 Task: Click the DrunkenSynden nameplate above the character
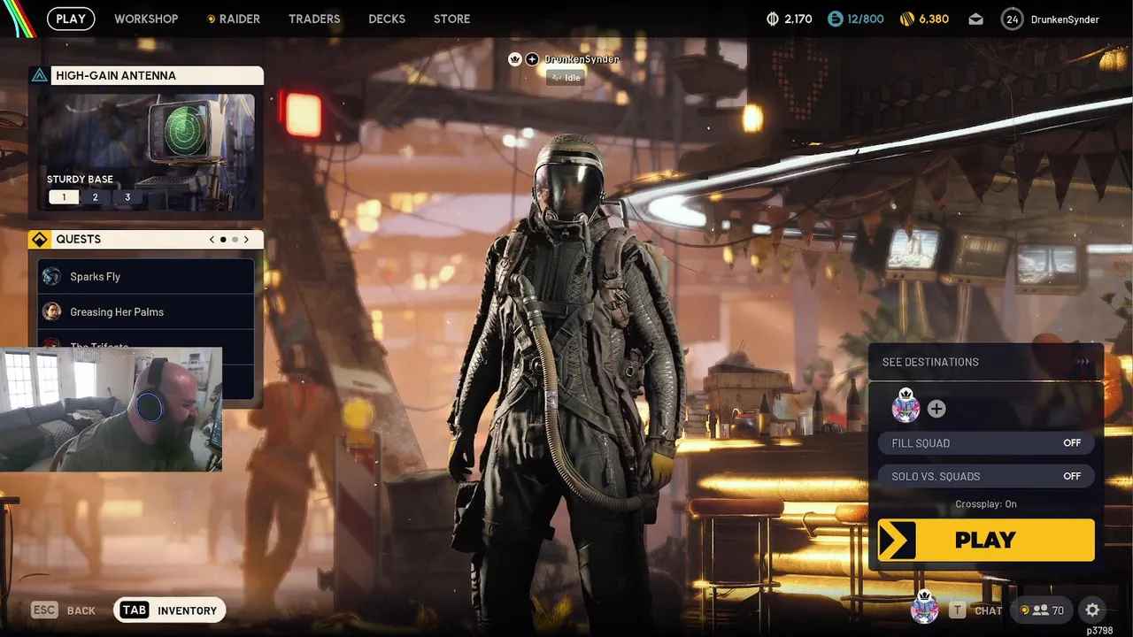click(582, 59)
